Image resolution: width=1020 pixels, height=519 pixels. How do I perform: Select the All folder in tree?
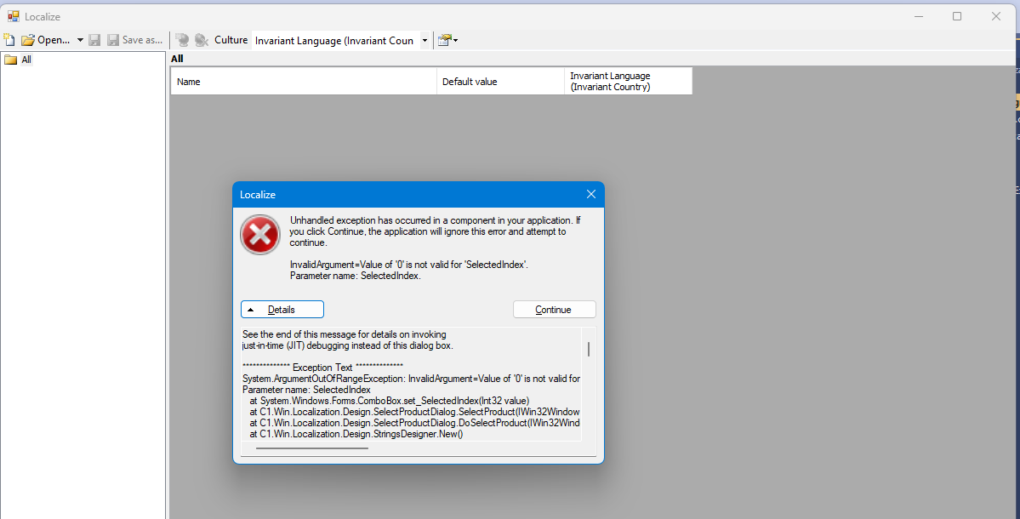26,60
